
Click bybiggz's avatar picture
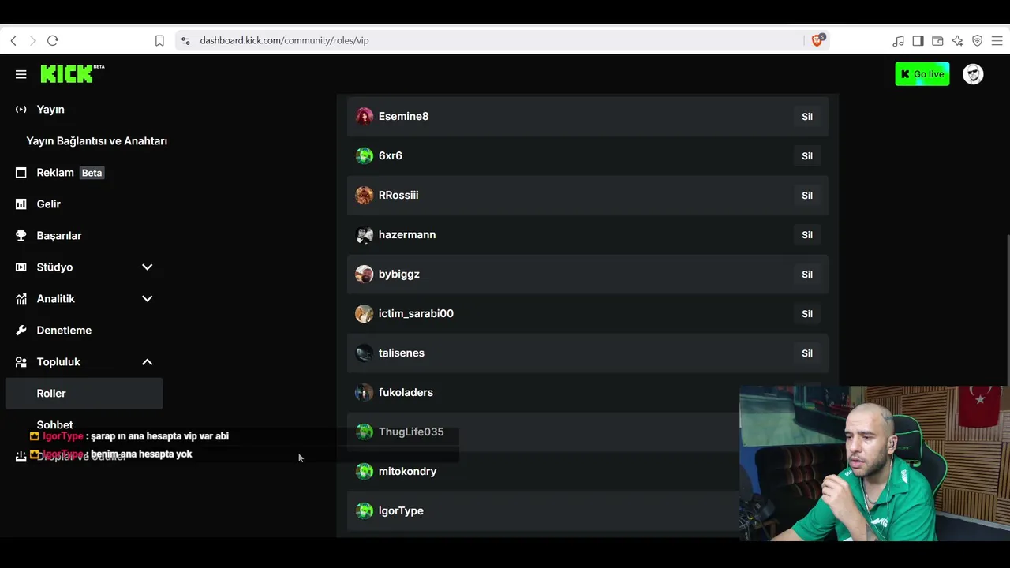[x=365, y=275]
